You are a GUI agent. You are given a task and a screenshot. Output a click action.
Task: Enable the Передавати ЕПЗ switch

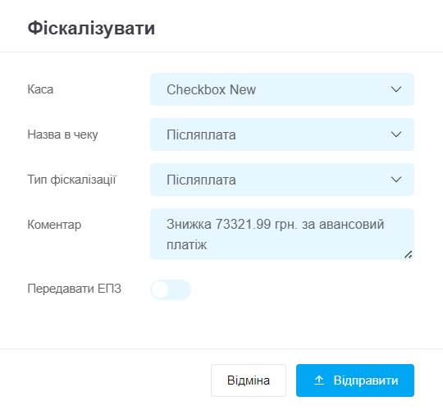[x=171, y=289]
